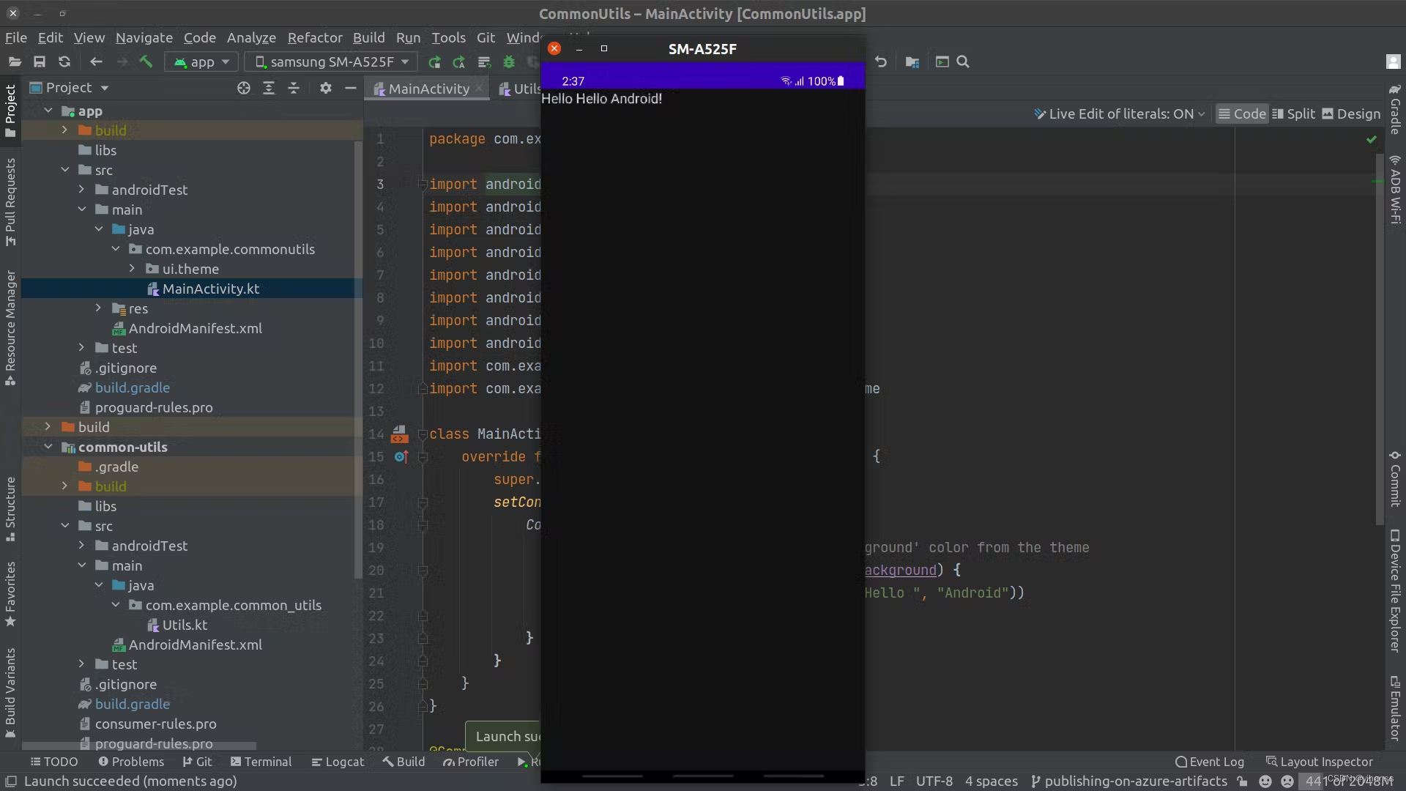Screen dimensions: 1406x791
Task: Open the Refactor menu
Action: tap(314, 37)
